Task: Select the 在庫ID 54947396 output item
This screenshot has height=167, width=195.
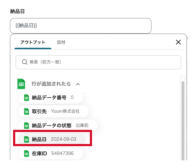Action: tap(51, 154)
